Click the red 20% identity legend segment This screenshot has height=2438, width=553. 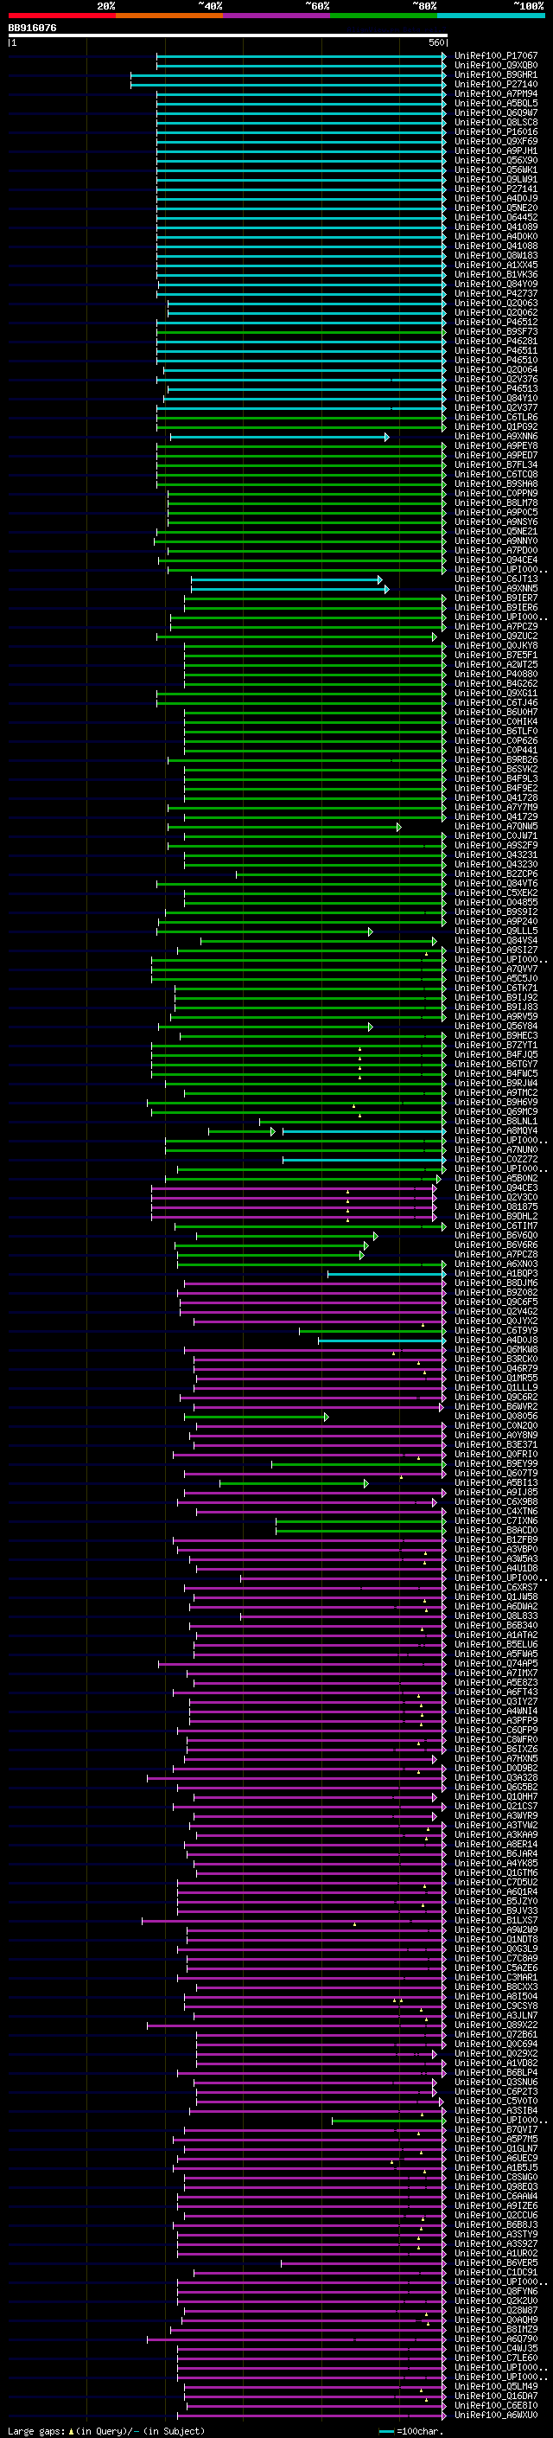point(61,16)
